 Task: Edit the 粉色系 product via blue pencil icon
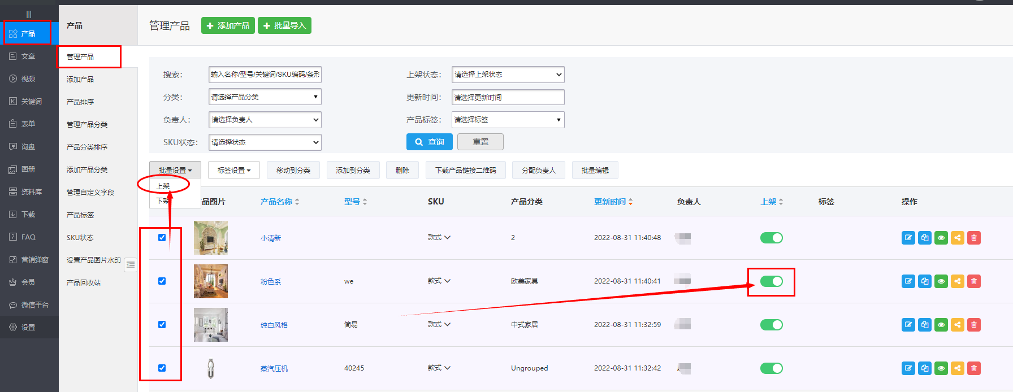click(908, 281)
